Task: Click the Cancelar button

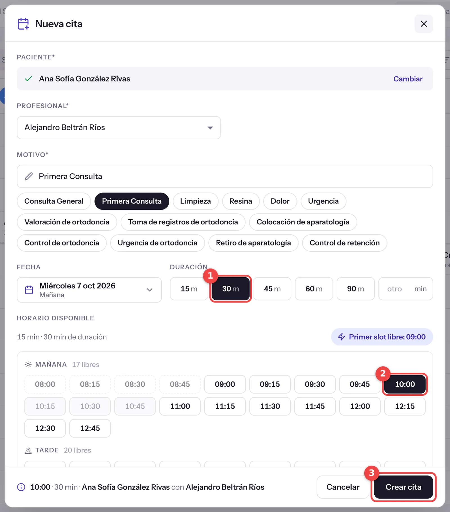Action: point(343,487)
